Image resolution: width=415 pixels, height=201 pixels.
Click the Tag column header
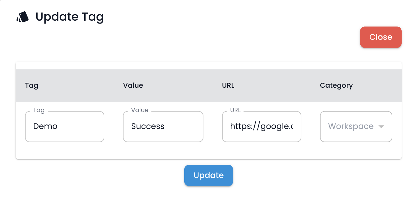[x=32, y=85]
